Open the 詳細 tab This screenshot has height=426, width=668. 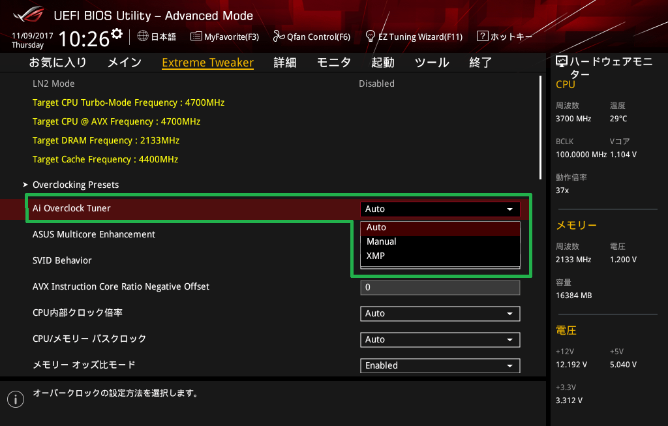tap(285, 63)
